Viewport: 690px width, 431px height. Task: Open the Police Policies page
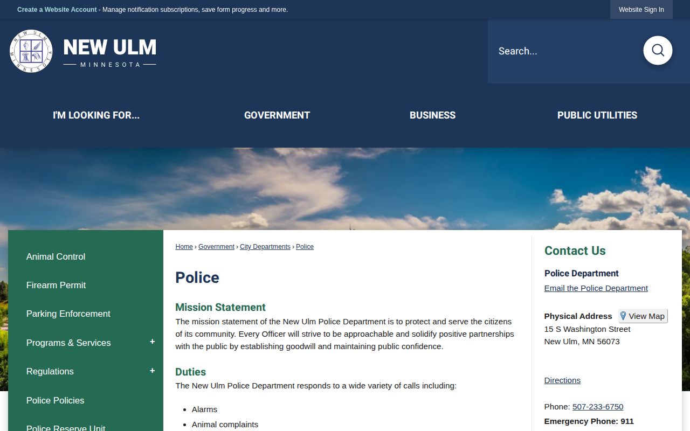[56, 400]
